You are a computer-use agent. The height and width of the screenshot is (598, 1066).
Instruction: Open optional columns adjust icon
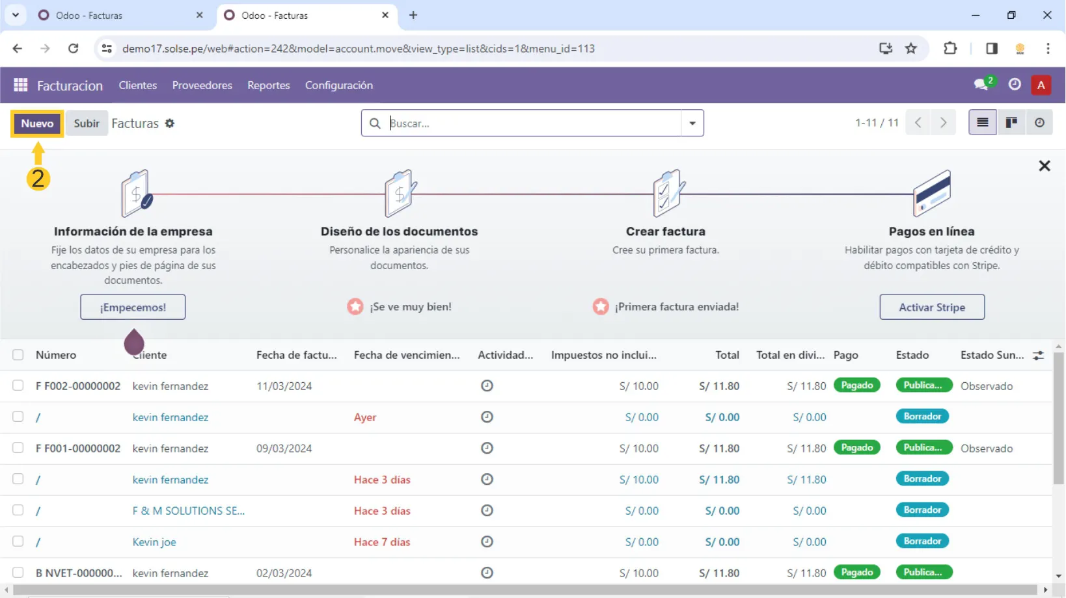click(1038, 356)
